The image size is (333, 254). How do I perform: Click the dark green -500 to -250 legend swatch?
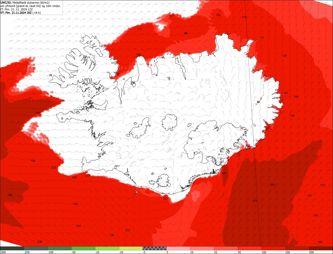[12, 248]
